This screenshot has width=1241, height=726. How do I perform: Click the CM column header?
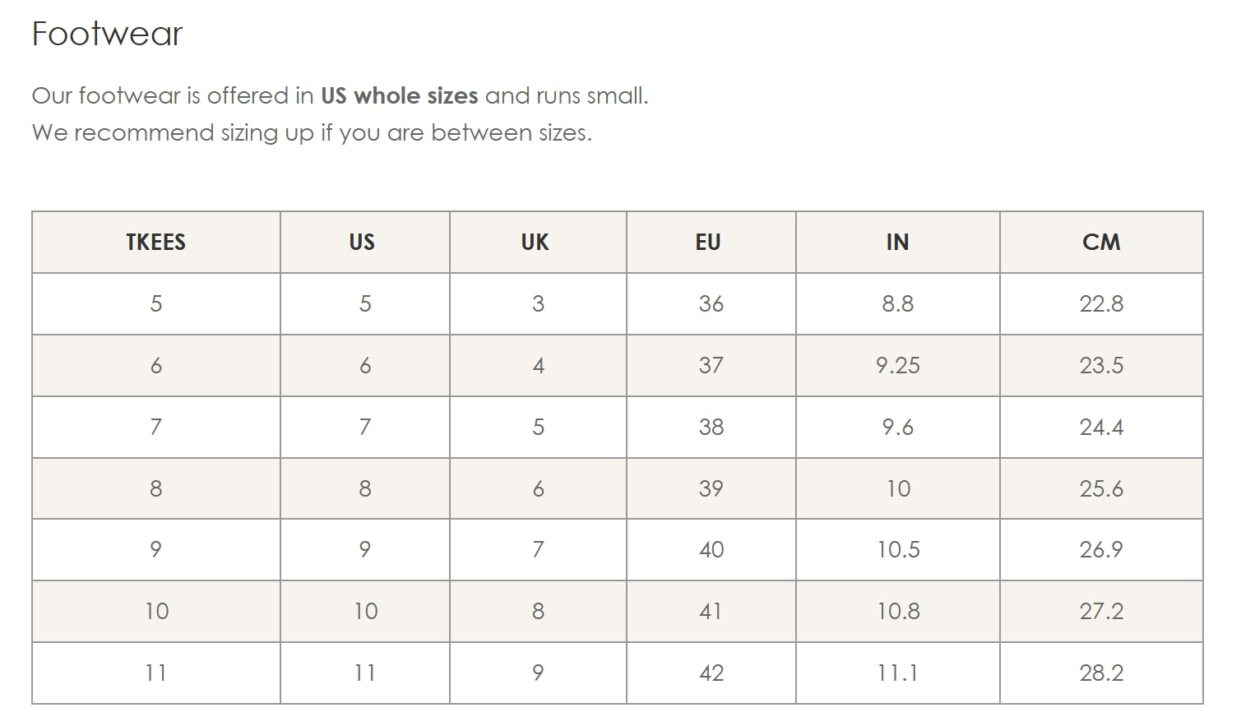pyautogui.click(x=1101, y=243)
